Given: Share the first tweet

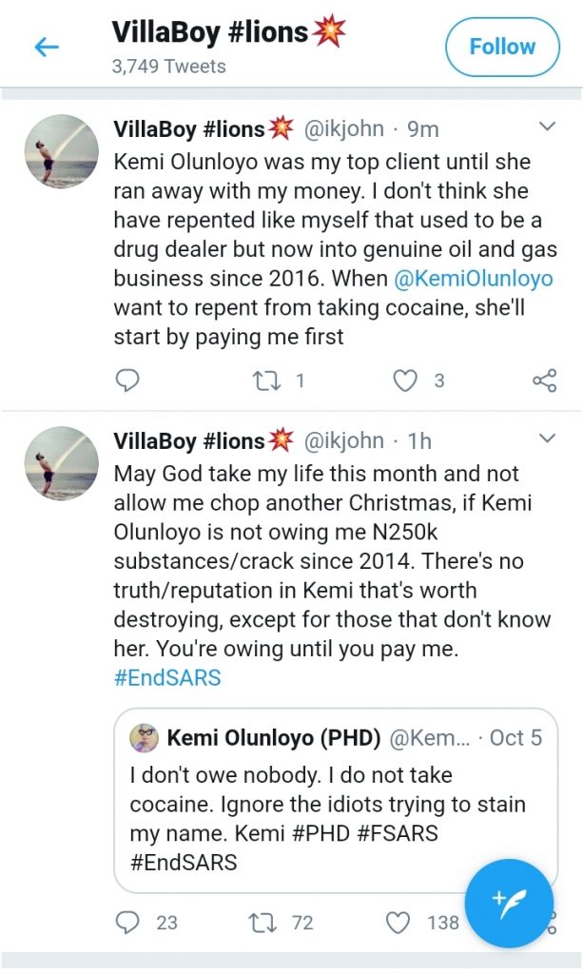Looking at the screenshot, I should 544,381.
